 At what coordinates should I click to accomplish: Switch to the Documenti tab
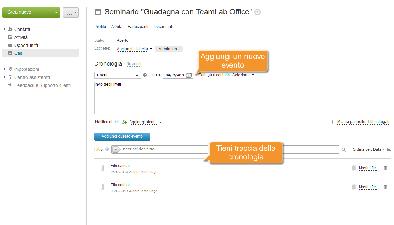[x=163, y=27]
